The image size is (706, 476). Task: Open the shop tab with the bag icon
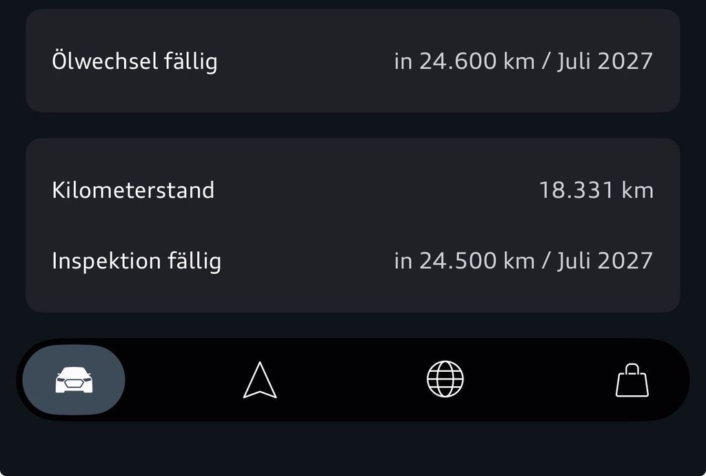click(x=632, y=381)
